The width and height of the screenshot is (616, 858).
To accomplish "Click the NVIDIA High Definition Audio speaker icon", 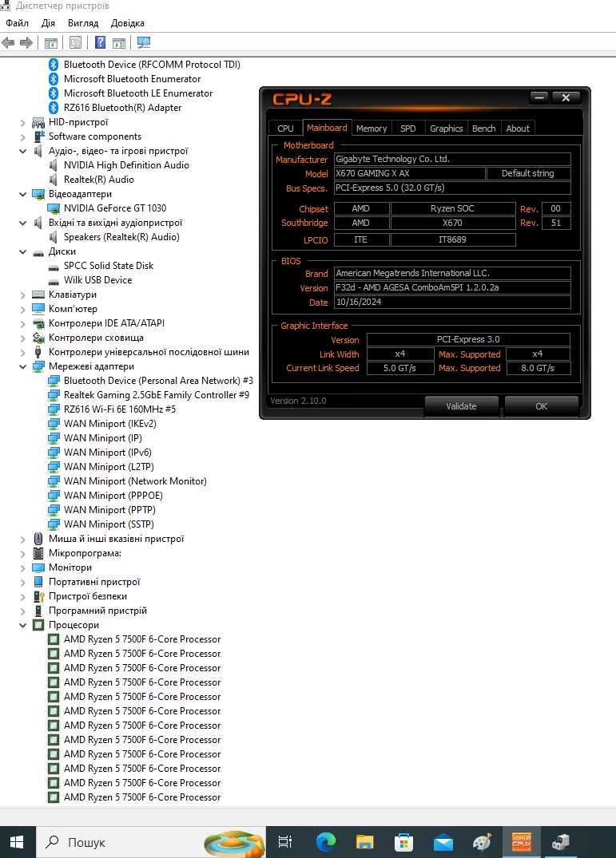I will [x=54, y=165].
